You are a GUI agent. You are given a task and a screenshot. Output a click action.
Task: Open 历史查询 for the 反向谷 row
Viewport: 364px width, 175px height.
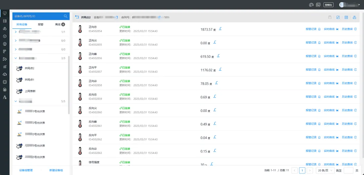(349, 151)
